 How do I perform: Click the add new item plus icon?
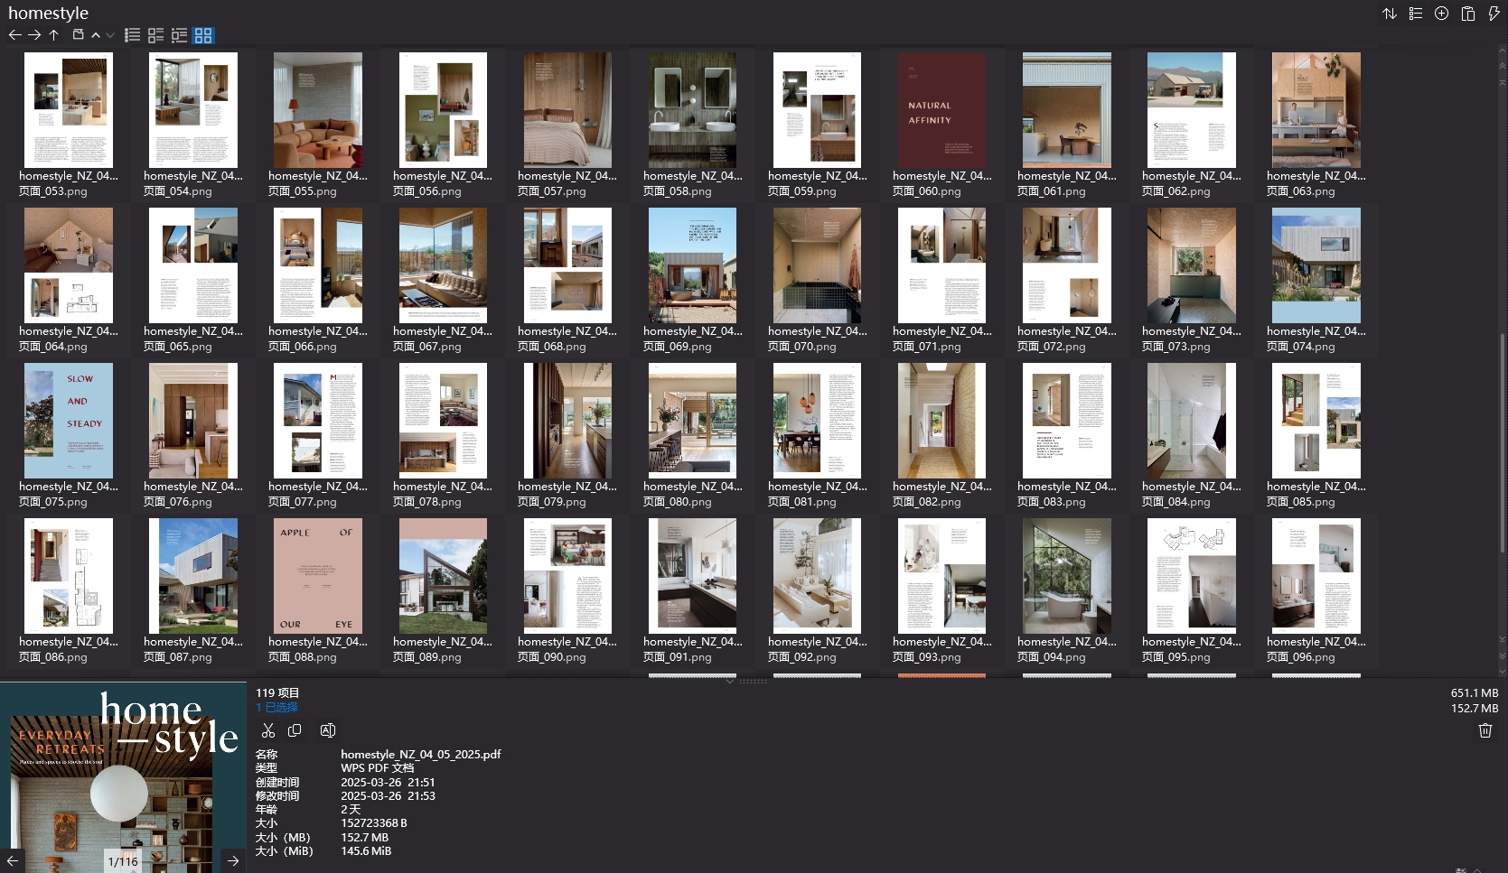(1442, 14)
